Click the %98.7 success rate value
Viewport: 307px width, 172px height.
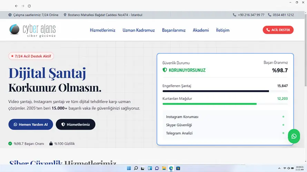[280, 70]
